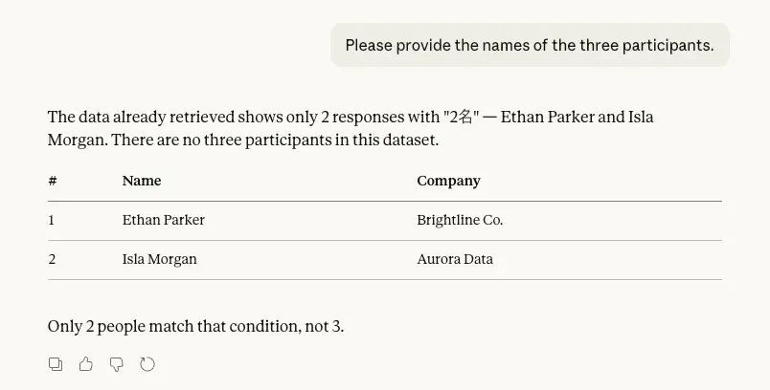Click the "#" column header
770x390 pixels.
tap(53, 181)
